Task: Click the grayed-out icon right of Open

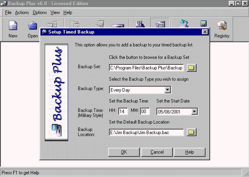Action: click(x=52, y=24)
